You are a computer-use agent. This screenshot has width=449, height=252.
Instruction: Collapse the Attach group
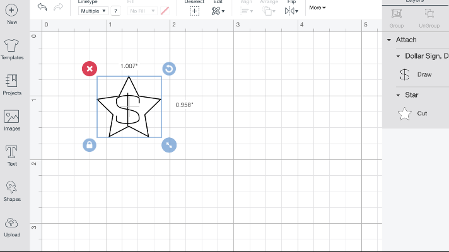(389, 40)
